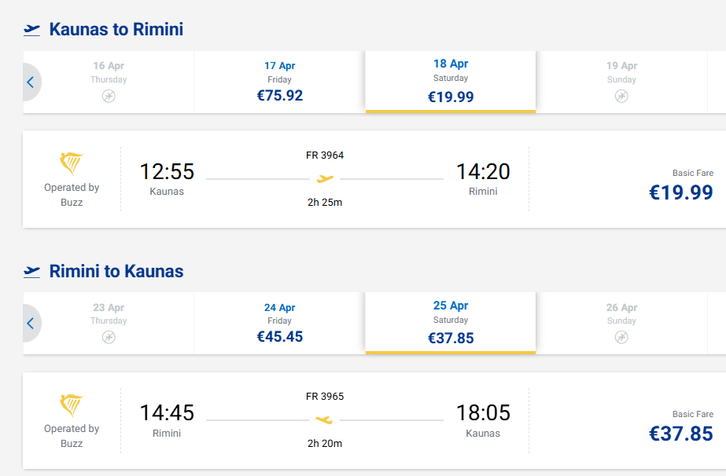This screenshot has width=726, height=476.
Task: Select the 17 Apr Friday €75.92 date tab
Action: pos(279,82)
